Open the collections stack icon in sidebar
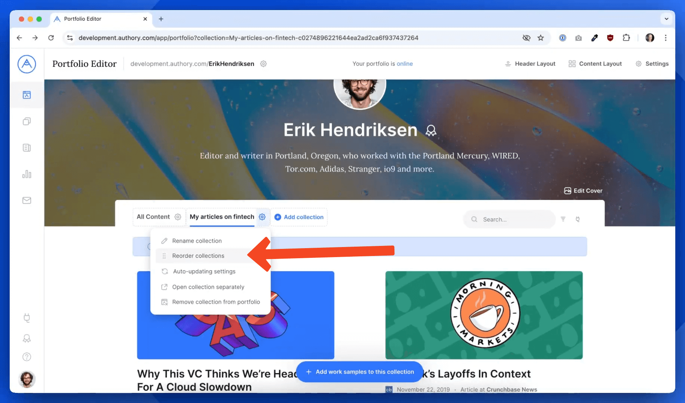 (x=27, y=121)
